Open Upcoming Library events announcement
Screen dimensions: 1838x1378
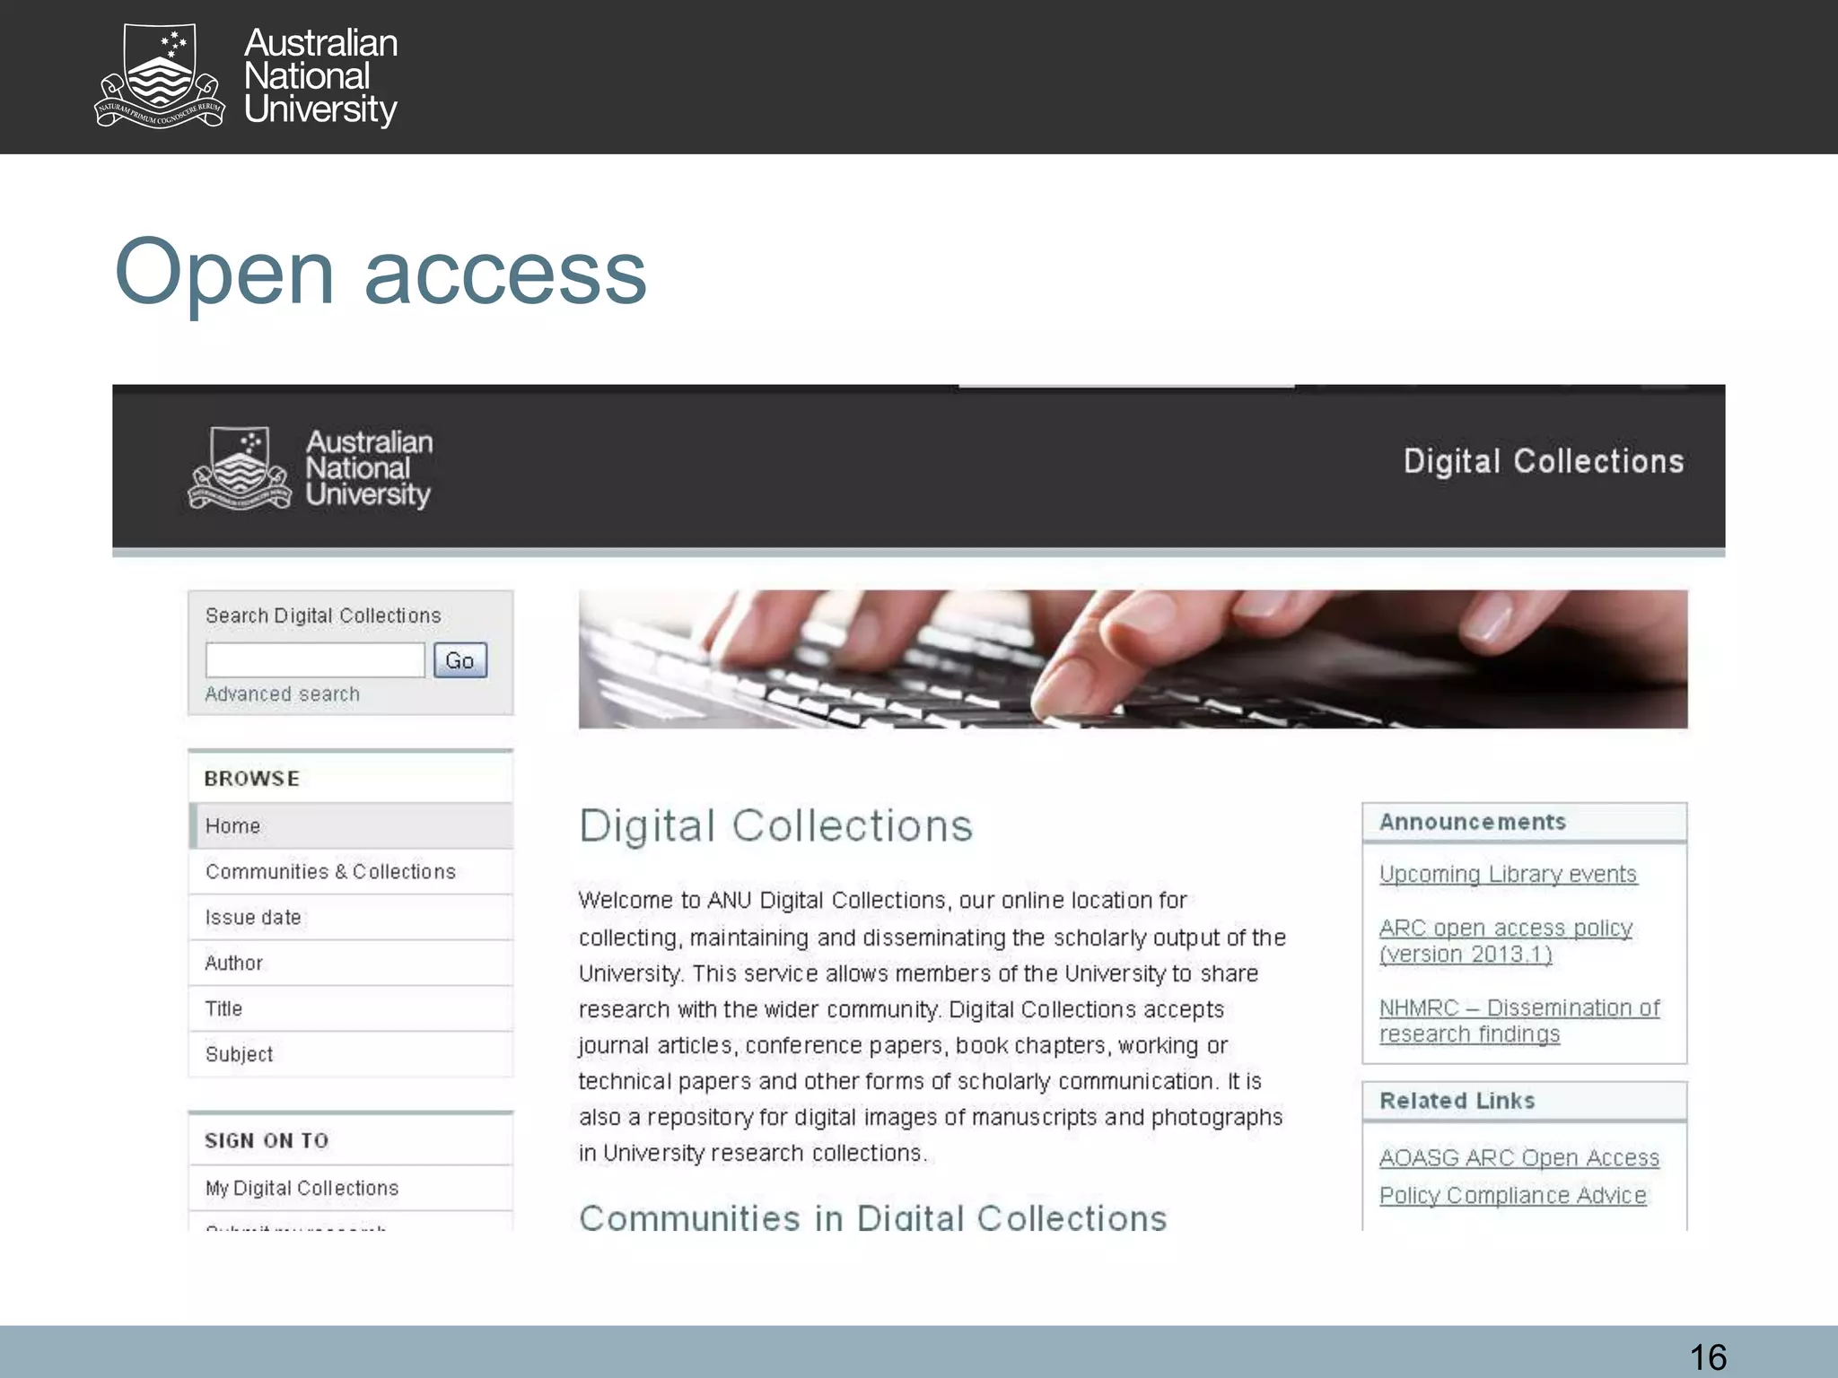coord(1508,874)
